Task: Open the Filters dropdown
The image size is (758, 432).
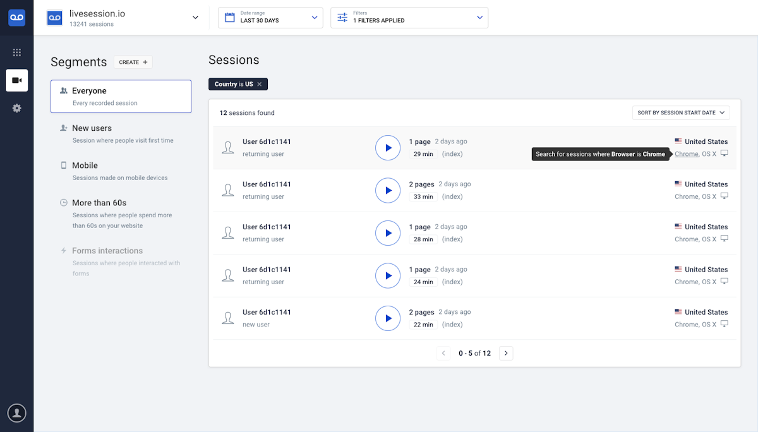Action: (409, 18)
